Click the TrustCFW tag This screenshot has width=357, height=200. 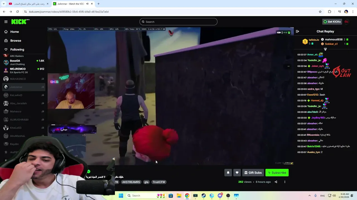(159, 182)
